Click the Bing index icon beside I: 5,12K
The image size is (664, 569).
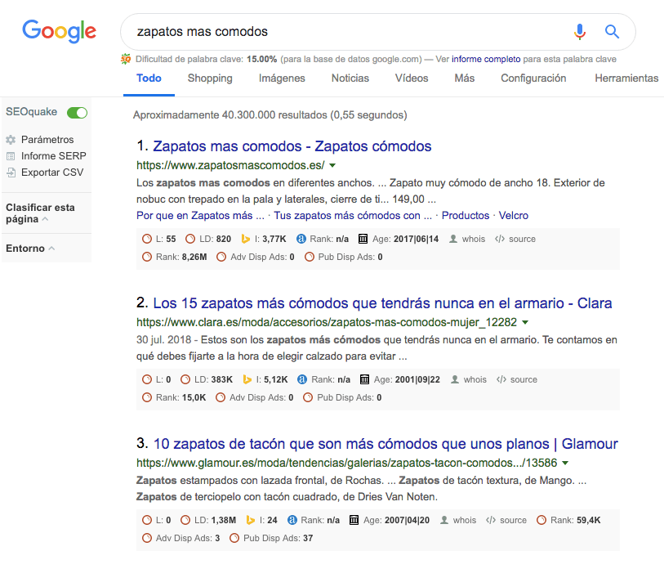point(247,379)
